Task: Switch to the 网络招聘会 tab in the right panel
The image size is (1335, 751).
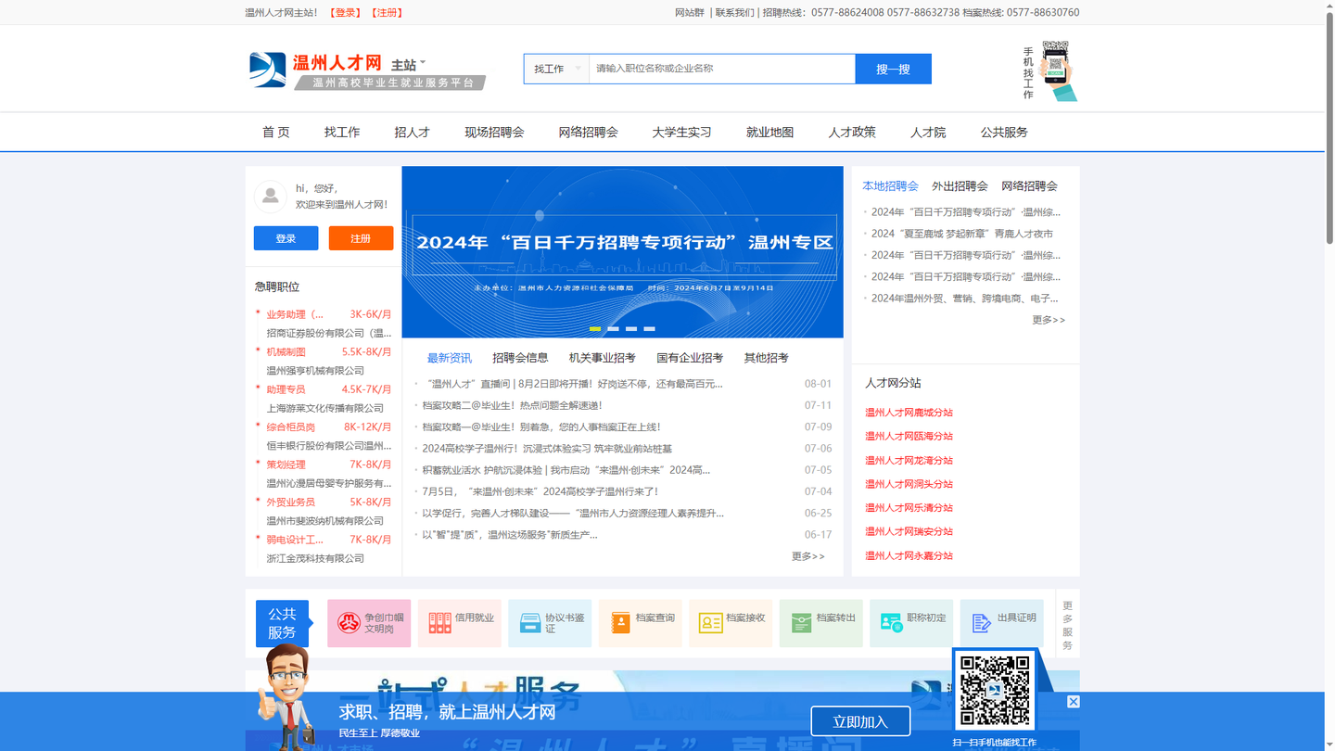Action: (x=1029, y=186)
